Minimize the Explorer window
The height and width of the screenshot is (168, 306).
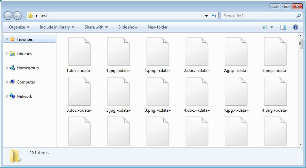click(x=275, y=6)
